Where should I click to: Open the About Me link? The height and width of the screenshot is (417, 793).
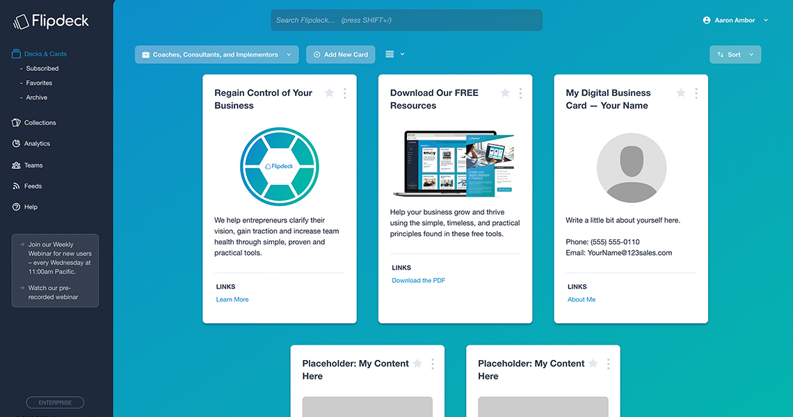(581, 300)
